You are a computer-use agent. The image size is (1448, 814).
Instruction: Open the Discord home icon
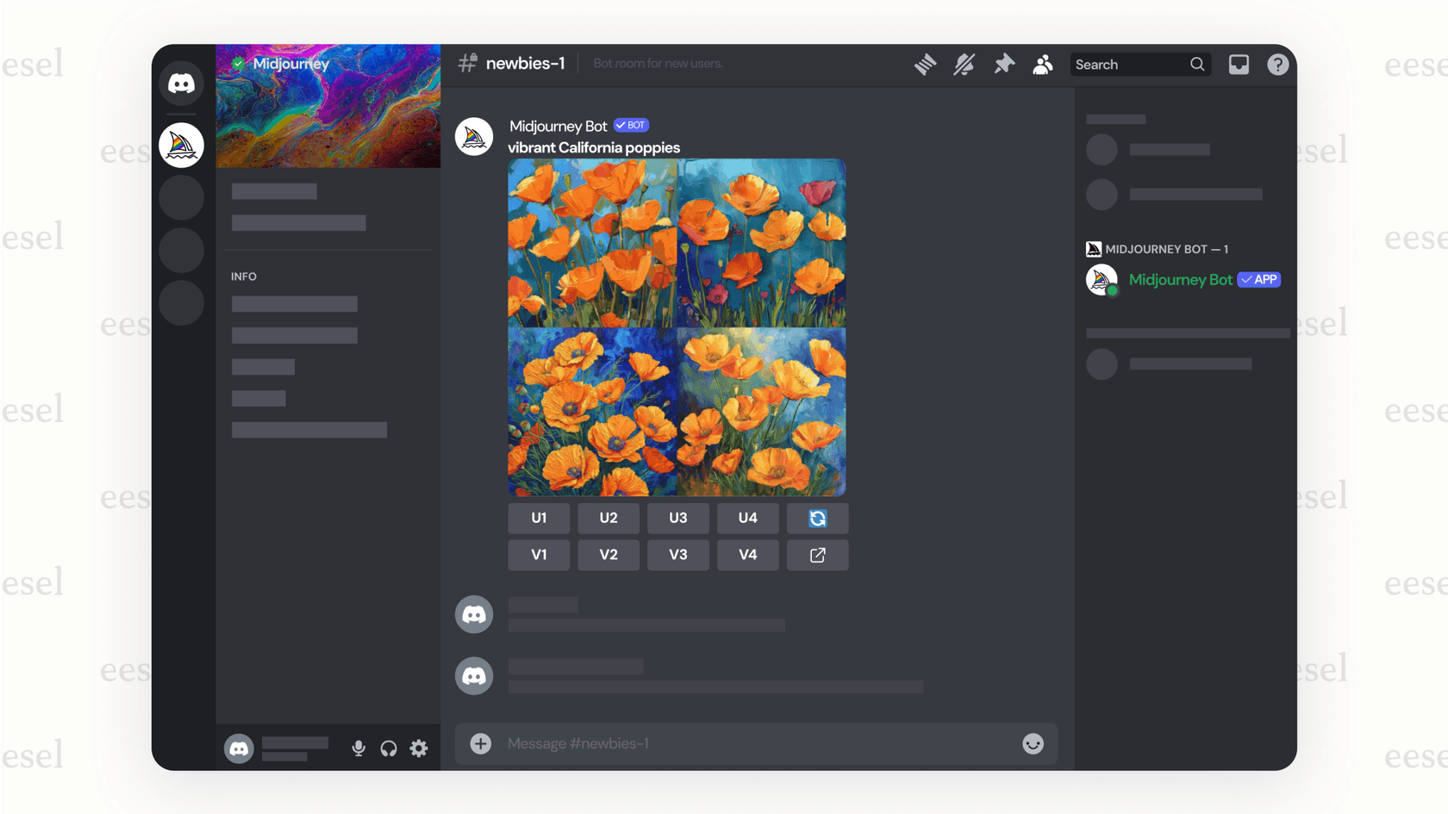(181, 83)
